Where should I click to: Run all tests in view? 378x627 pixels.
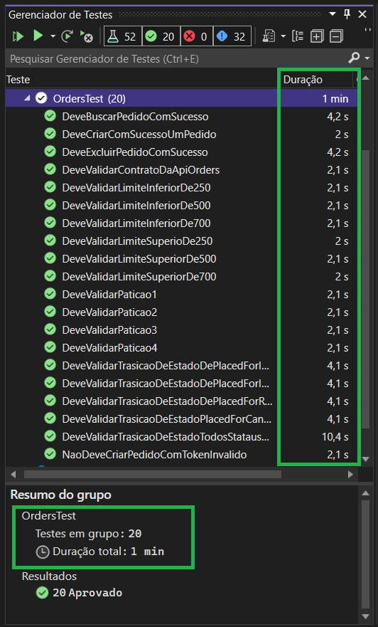(18, 36)
